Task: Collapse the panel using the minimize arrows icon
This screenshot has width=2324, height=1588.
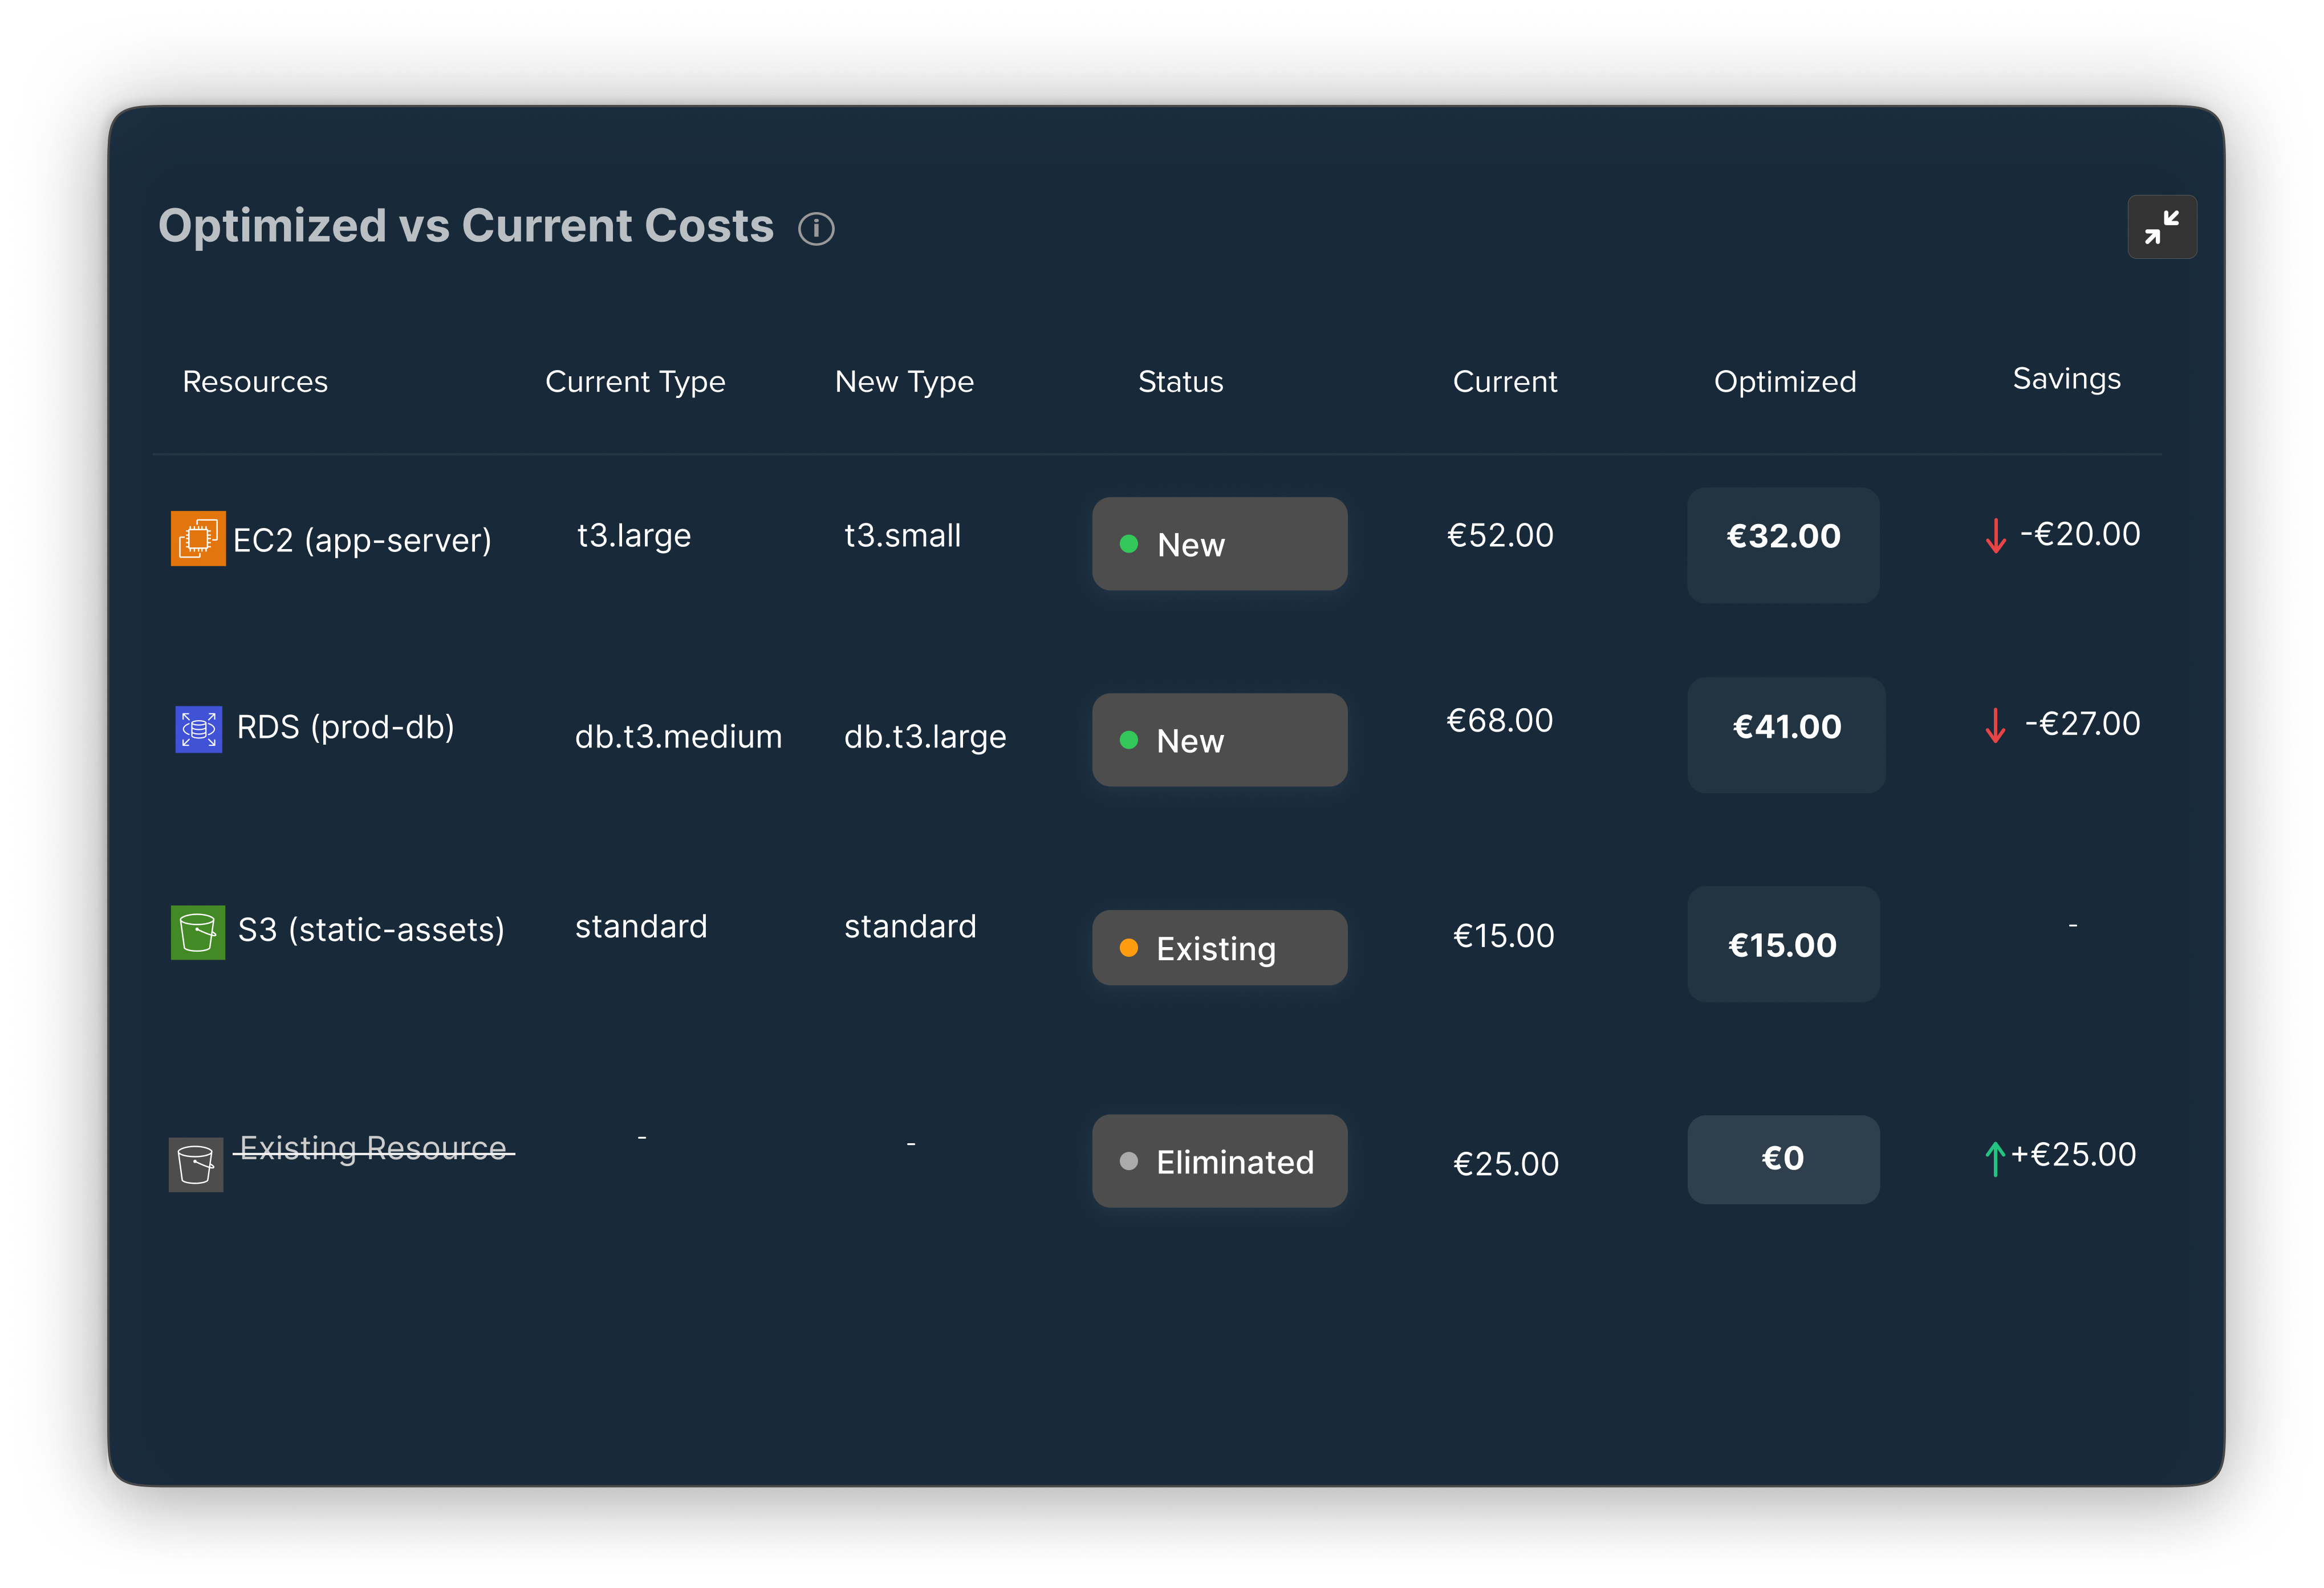Action: 2161,227
